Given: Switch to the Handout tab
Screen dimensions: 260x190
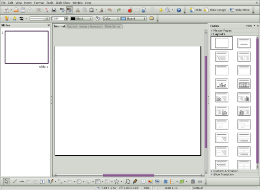Looking at the screenshot, I should click(96, 26).
